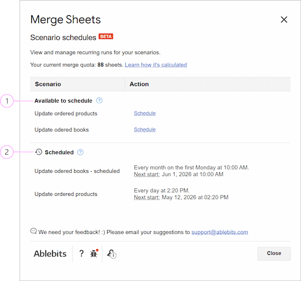Click Next start for Update odered books
Viewport: 301px width, 281px height.
[147, 174]
